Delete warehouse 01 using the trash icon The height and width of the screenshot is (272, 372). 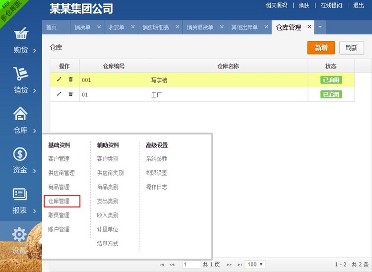pos(70,94)
